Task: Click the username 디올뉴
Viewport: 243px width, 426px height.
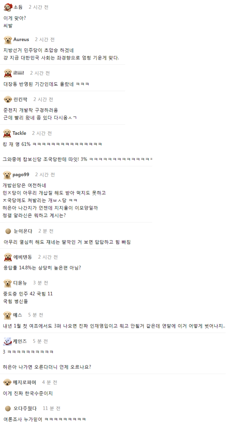Action: coord(20,283)
